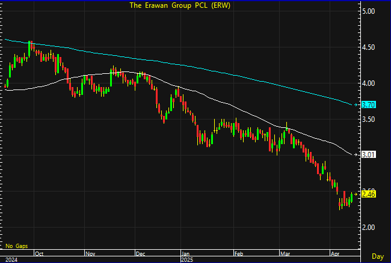Select the white 3.01 moving average tag
Screen dimensions: 391x263
tap(369, 155)
